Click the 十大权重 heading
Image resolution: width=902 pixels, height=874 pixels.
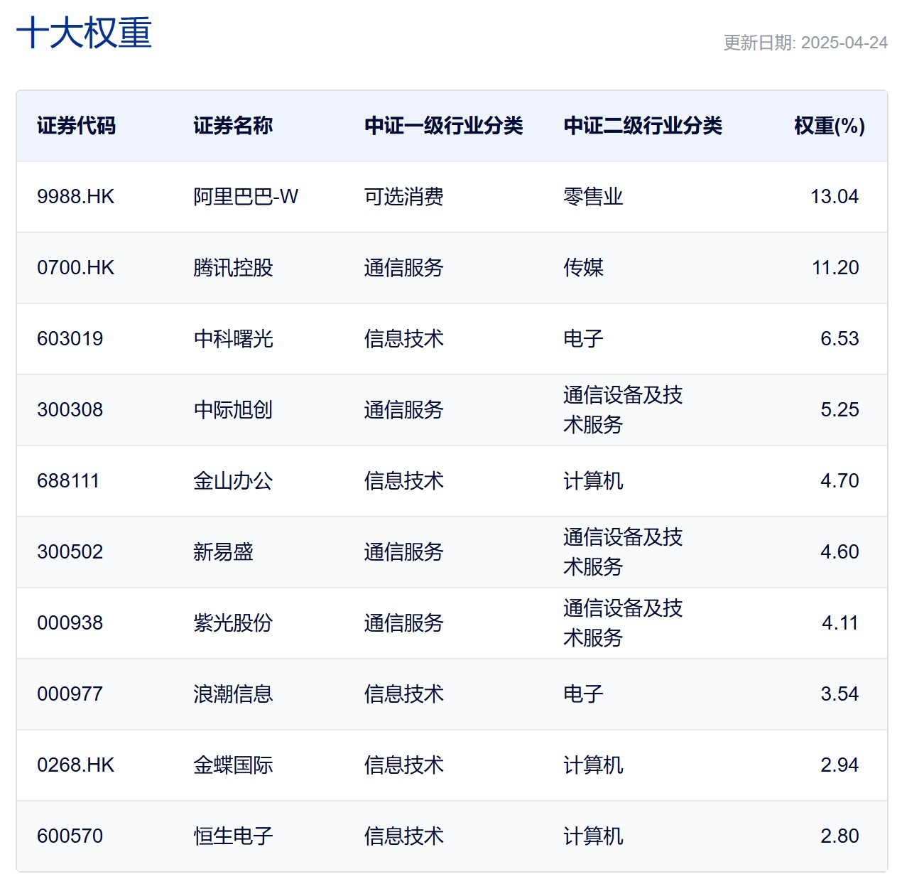[84, 33]
